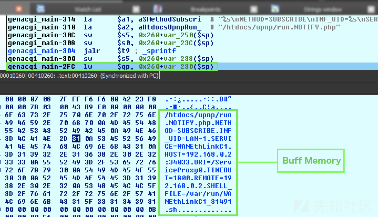
Task: Click the ASCII text /htdocs/upnp/run
Action: [x=198, y=115]
